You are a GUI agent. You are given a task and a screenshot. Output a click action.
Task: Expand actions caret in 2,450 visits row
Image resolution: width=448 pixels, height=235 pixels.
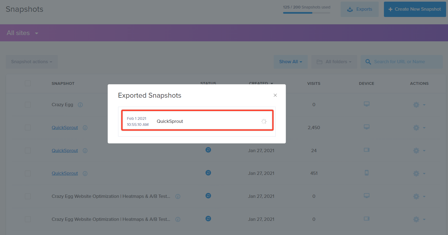point(424,128)
